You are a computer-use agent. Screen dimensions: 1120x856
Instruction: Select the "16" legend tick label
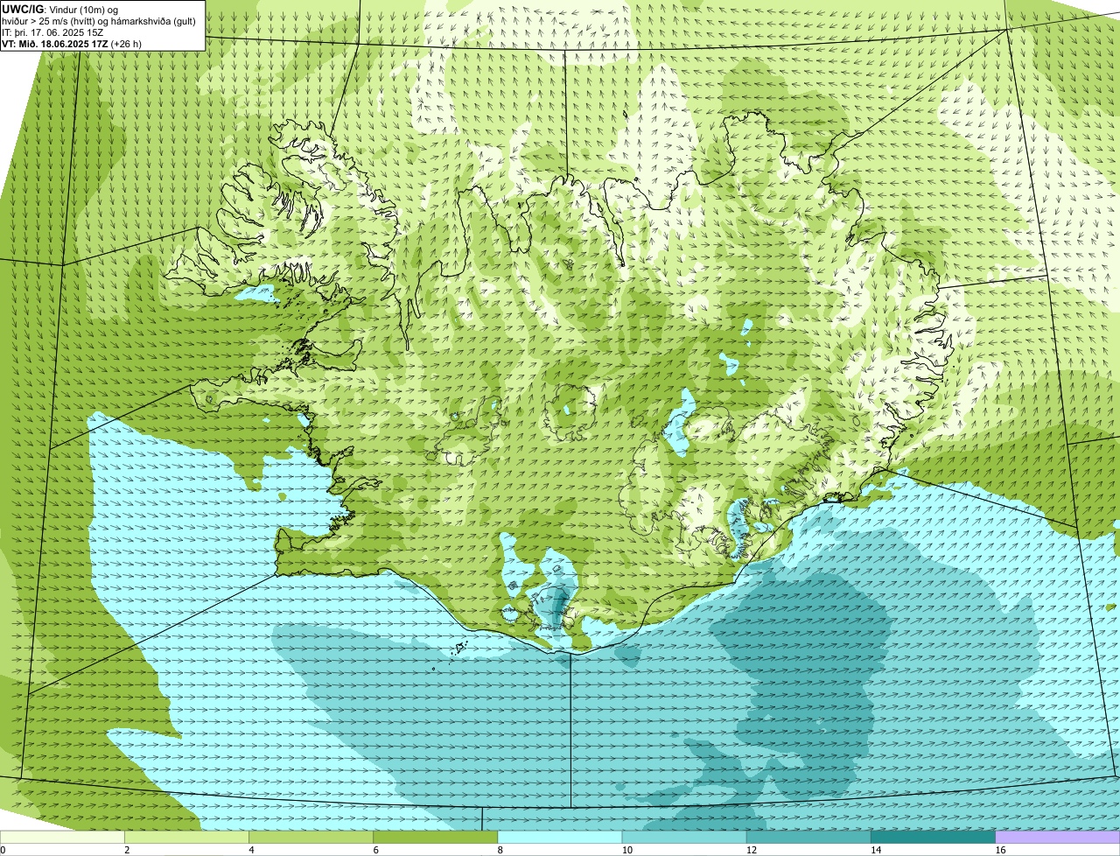click(999, 850)
